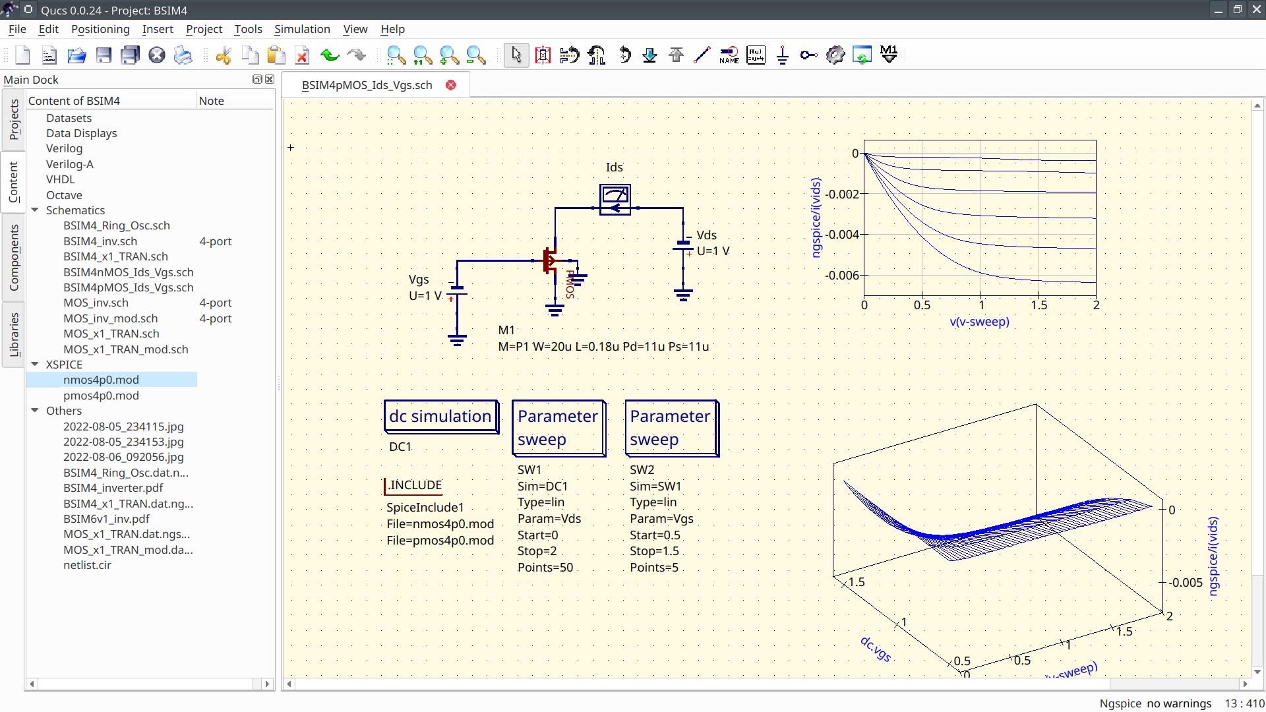Image resolution: width=1266 pixels, height=712 pixels.
Task: Insert an equation using the f(u) icon
Action: [x=756, y=55]
